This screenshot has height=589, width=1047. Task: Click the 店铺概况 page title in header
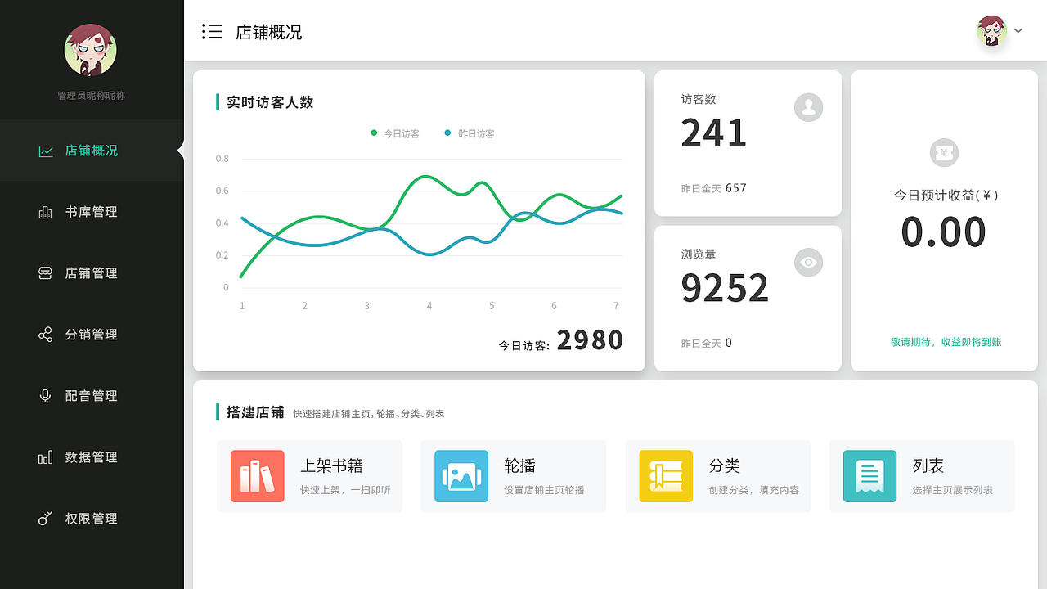269,32
